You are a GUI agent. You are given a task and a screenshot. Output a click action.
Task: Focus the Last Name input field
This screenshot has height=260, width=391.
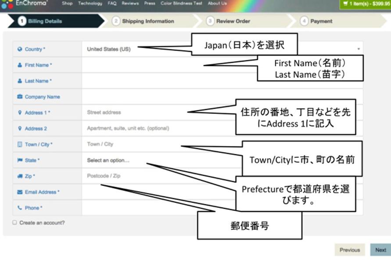(222, 81)
